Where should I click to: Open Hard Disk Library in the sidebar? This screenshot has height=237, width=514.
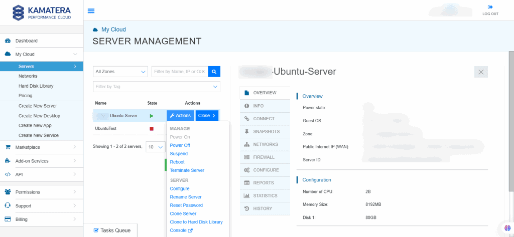point(36,86)
